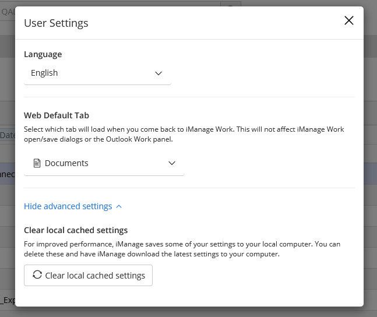The width and height of the screenshot is (377, 317).
Task: Focus the background search field starting with QA
Action: (7, 11)
